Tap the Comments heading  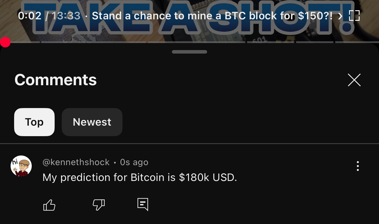(56, 80)
